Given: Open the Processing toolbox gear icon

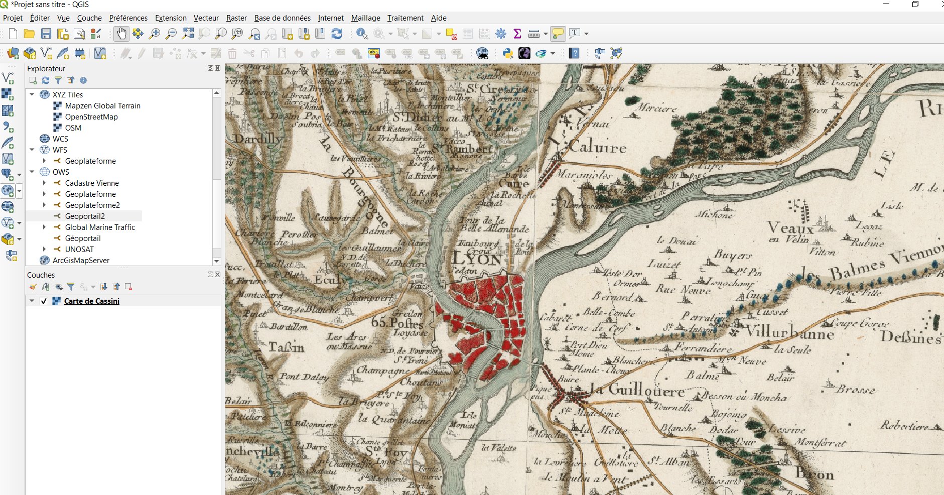Looking at the screenshot, I should coord(501,34).
